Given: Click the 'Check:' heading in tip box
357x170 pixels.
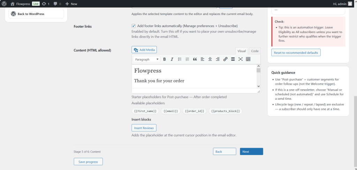Looking at the screenshot, I should point(279,22).
